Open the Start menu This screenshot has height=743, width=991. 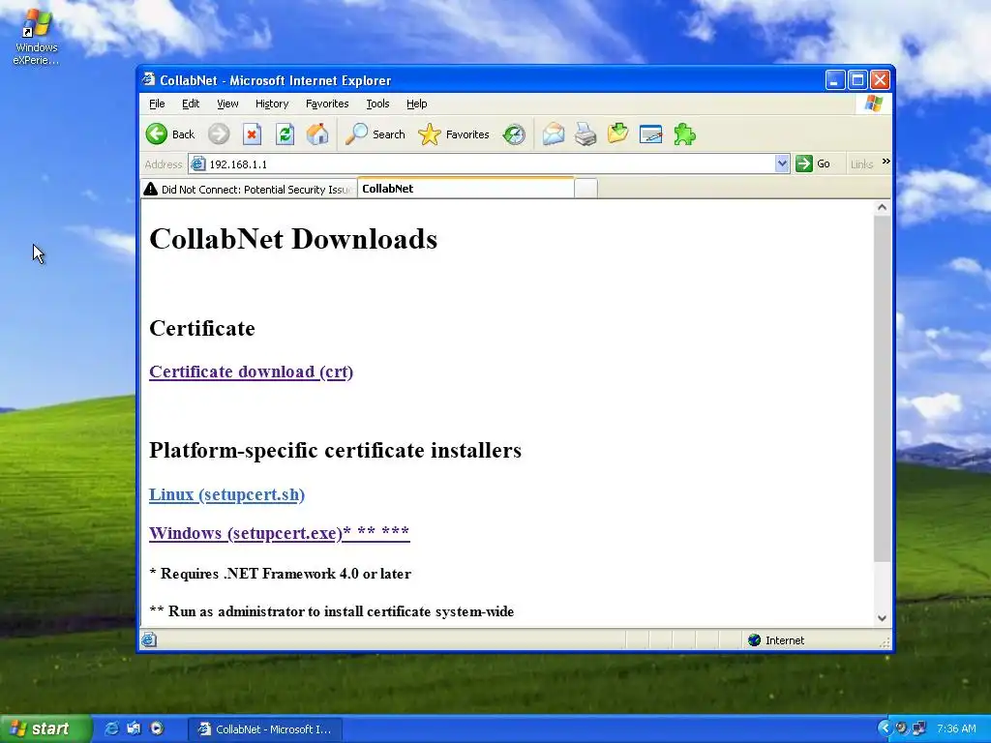pyautogui.click(x=45, y=728)
